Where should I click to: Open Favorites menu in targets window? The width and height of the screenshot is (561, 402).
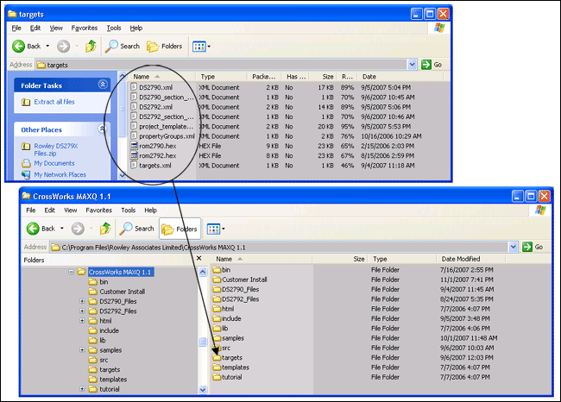[85, 28]
